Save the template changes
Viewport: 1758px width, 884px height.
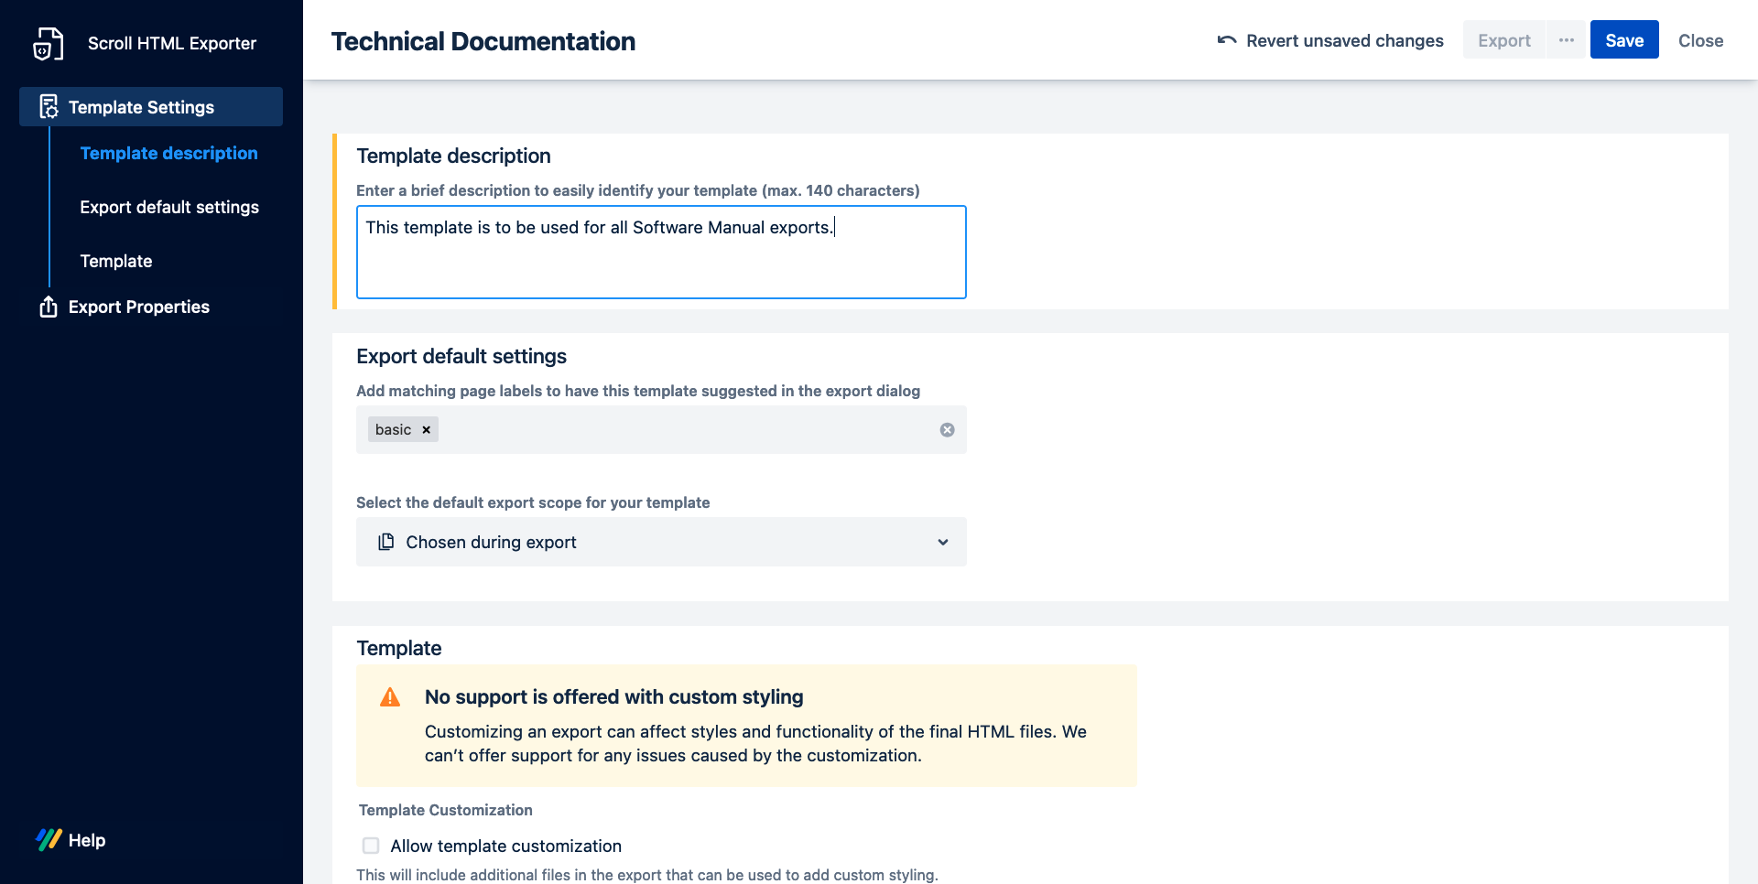[1623, 40]
